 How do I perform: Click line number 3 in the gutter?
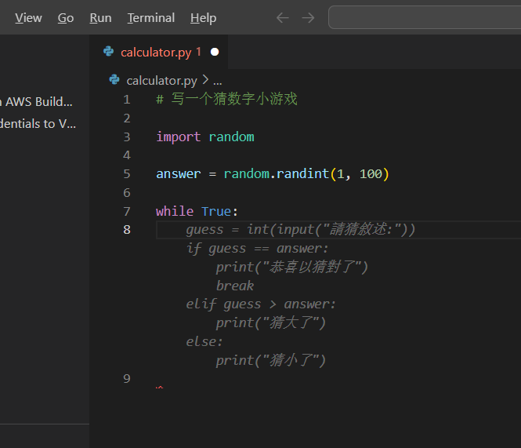tap(127, 137)
